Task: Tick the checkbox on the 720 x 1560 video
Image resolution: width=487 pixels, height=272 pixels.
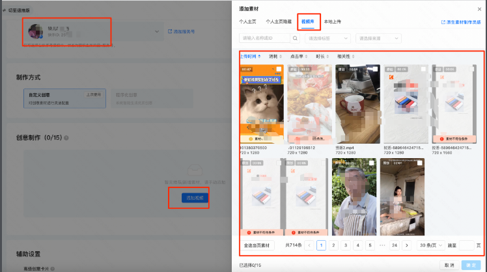Action: pyautogui.click(x=471, y=69)
